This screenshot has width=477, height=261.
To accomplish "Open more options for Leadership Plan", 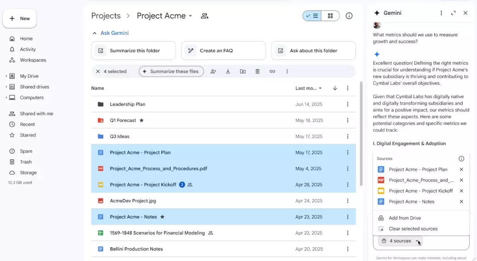I will (x=348, y=104).
